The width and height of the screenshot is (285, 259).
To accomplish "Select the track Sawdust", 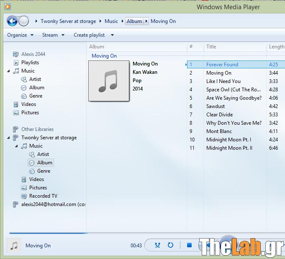I will point(236,106).
